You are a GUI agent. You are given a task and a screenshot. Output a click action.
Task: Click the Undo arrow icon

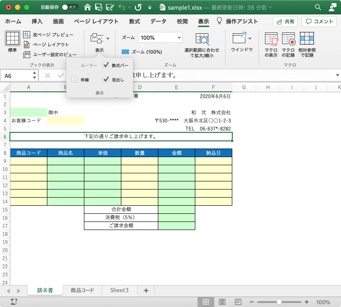pos(122,7)
